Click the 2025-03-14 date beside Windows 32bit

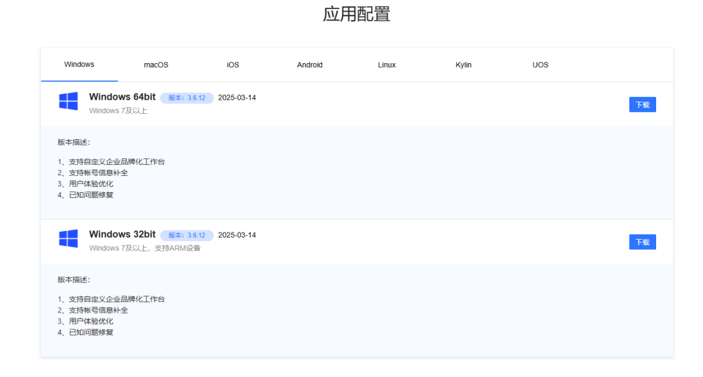(x=237, y=235)
